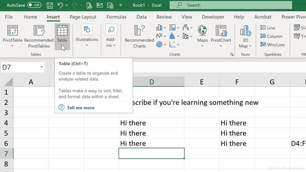Insert a Line sparkline
This screenshot has width=306, height=172.
click(268, 28)
